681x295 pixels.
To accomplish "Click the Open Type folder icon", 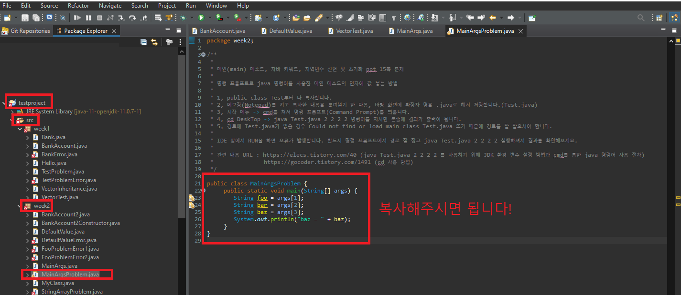I will click(296, 18).
